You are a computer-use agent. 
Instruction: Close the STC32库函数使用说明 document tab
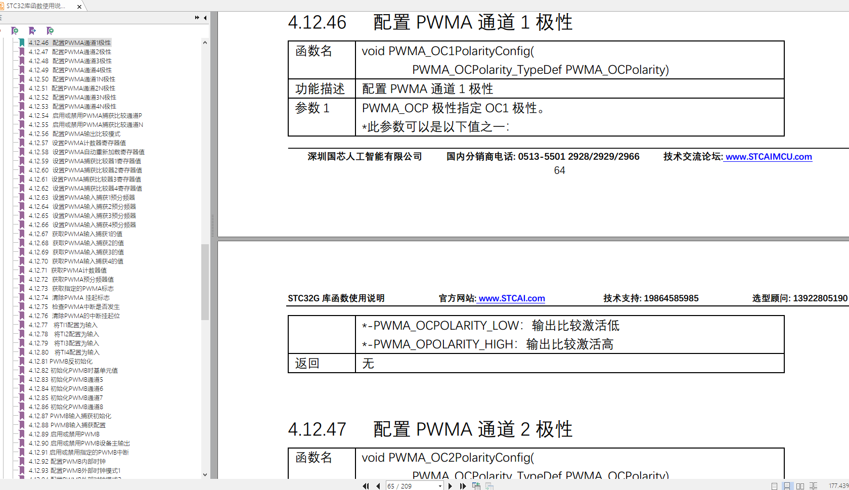pos(79,7)
